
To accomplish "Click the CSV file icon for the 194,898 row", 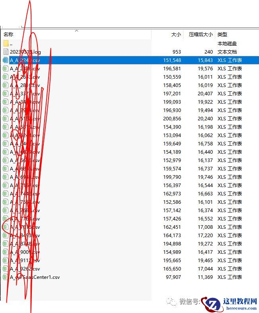I will pos(5,244).
